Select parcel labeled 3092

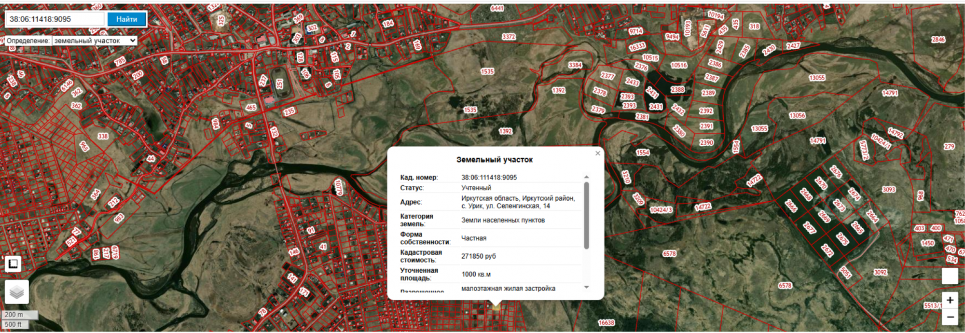(881, 273)
